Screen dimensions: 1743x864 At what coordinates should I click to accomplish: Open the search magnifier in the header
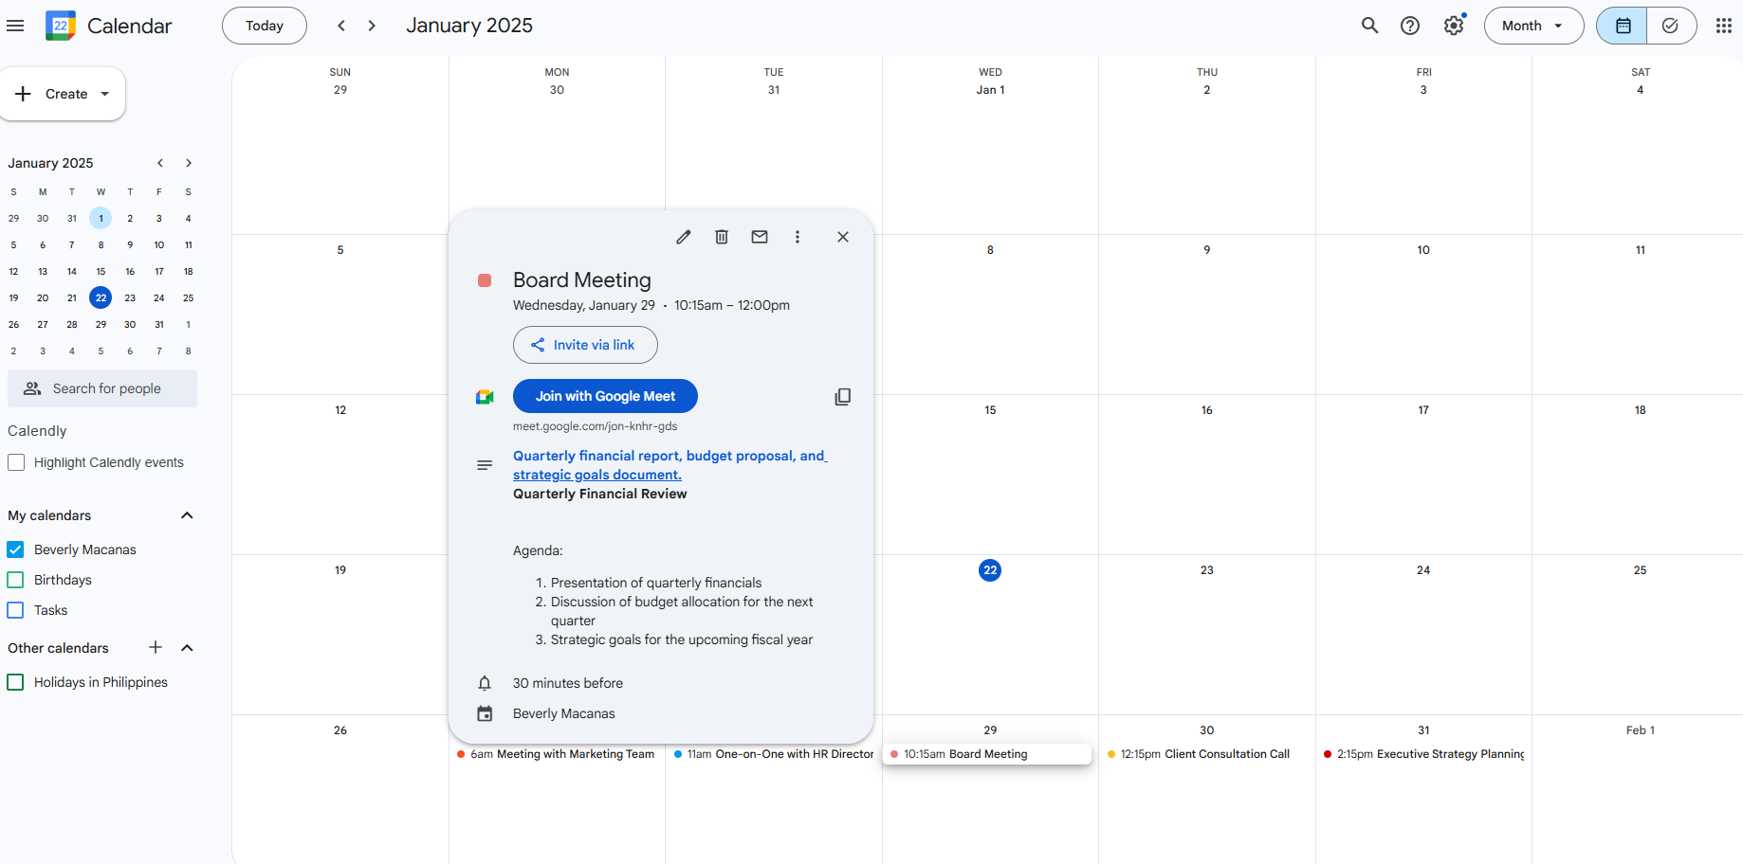(1369, 26)
